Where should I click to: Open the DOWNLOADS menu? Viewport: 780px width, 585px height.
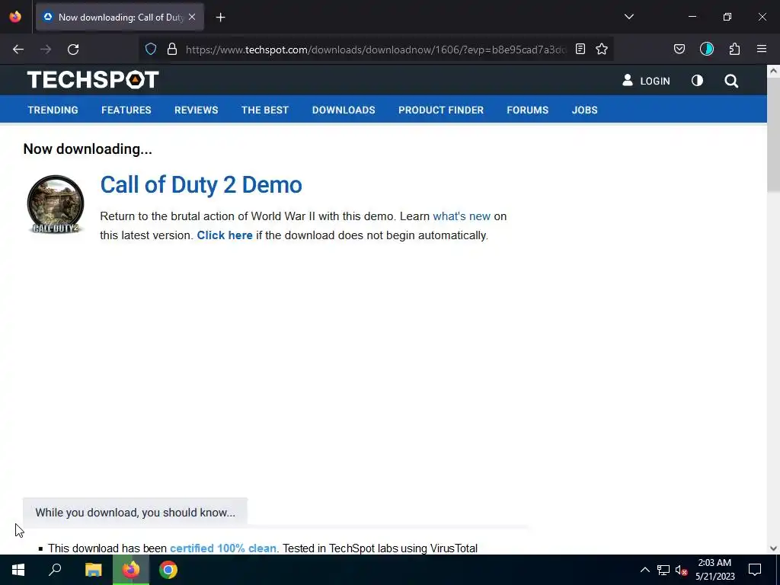click(344, 110)
